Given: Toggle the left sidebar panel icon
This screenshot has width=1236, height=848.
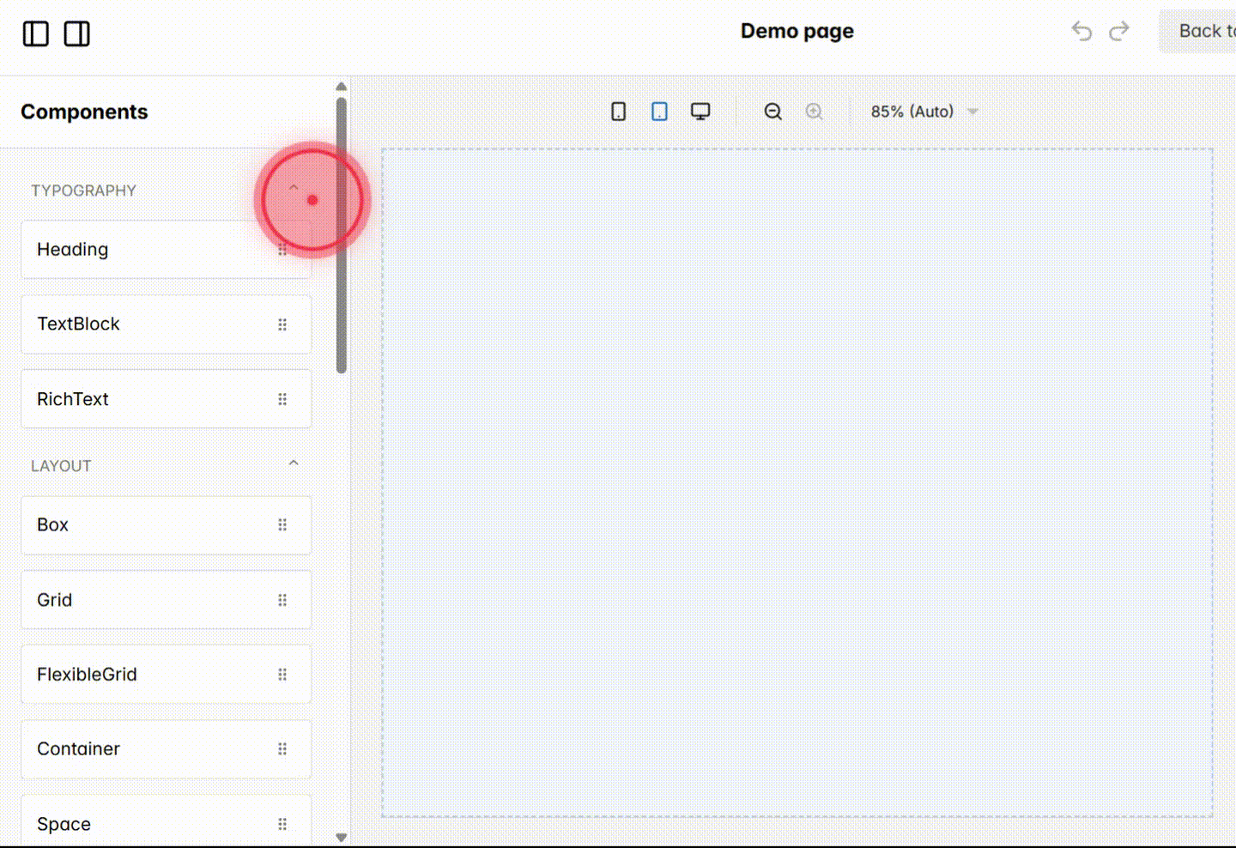Looking at the screenshot, I should 36,33.
